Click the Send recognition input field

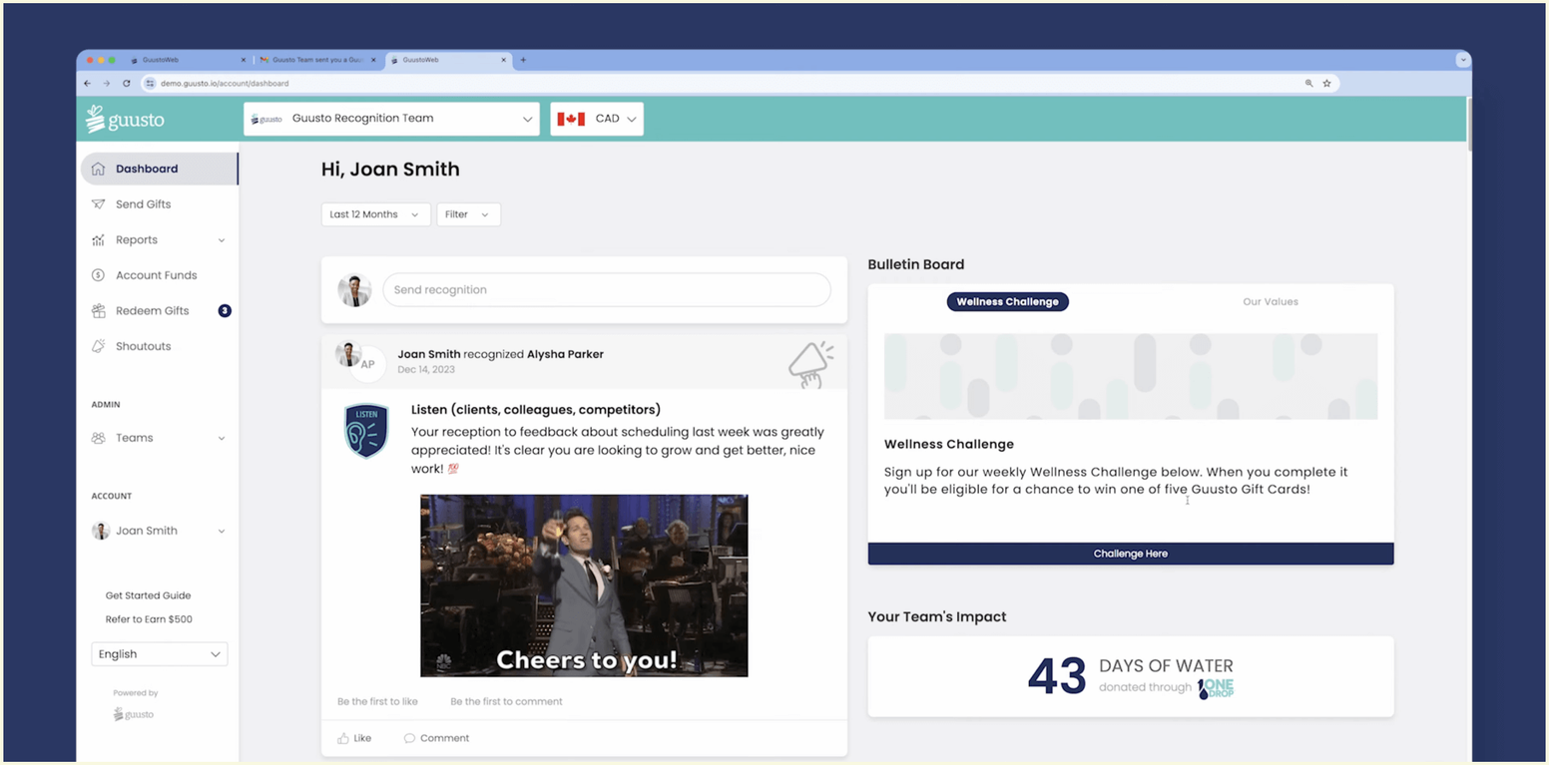point(607,290)
